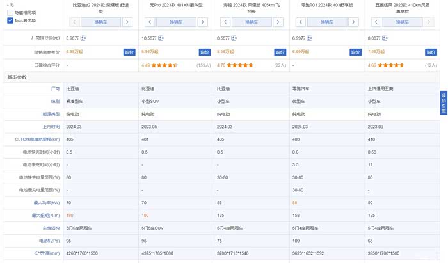Open 159人 review count for 元Pro
The width and height of the screenshot is (448, 263).
tap(204, 65)
